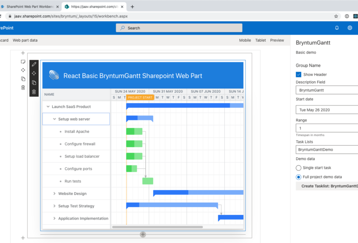Click the PROJECT START timeline marker
The height and width of the screenshot is (243, 358).
(x=140, y=97)
